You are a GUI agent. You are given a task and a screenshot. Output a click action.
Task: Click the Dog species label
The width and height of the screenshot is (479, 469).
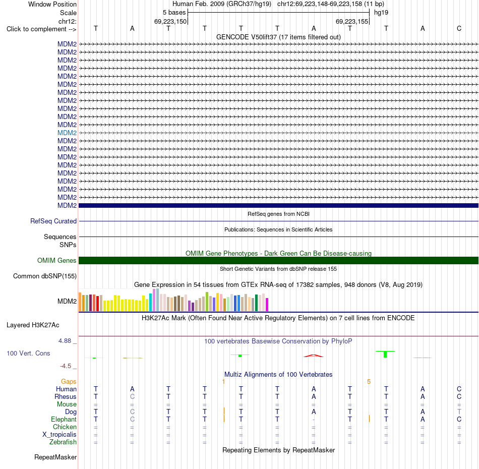tap(71, 412)
